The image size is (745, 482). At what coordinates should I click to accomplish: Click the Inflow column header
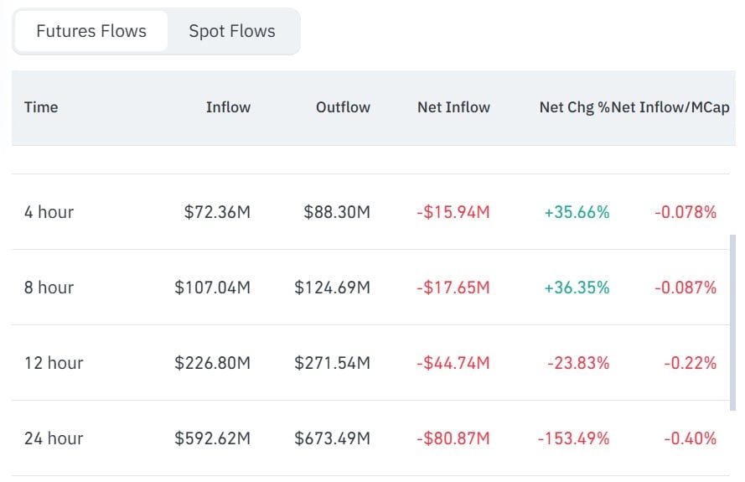(228, 107)
